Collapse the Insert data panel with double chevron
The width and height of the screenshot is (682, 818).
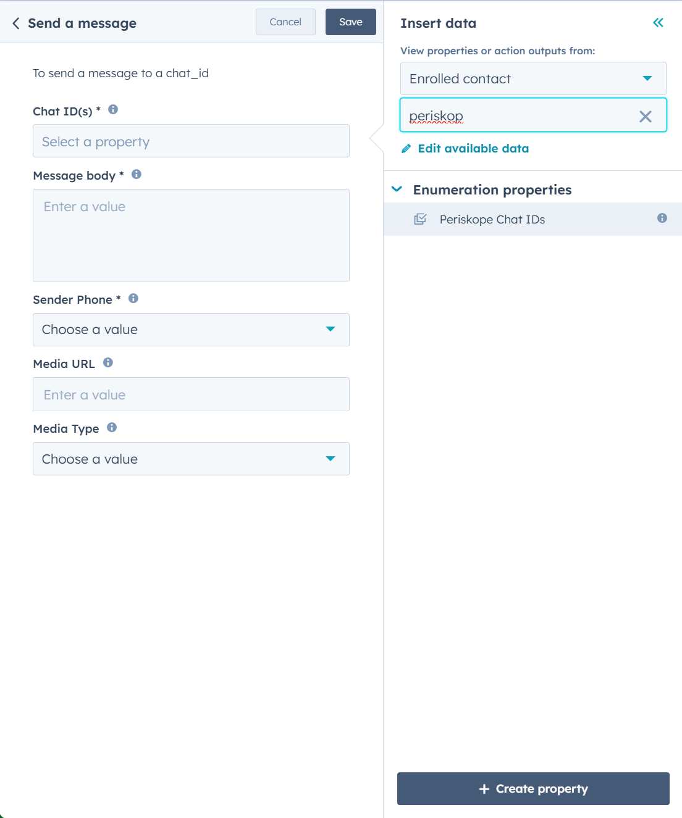(658, 23)
